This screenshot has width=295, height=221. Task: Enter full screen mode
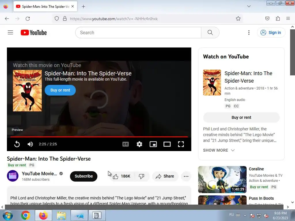point(181,144)
